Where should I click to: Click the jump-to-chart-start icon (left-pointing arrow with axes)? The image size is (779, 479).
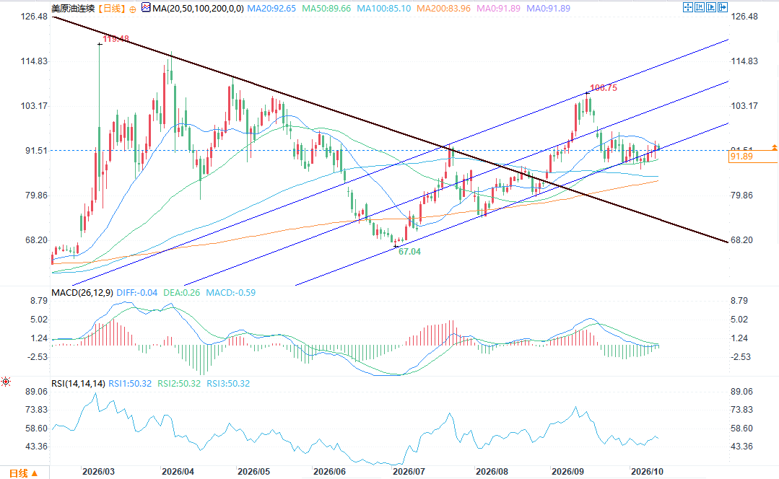click(x=700, y=7)
